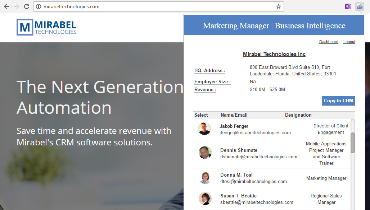Click the $10.0M - $25.0M revenue value

[267, 89]
